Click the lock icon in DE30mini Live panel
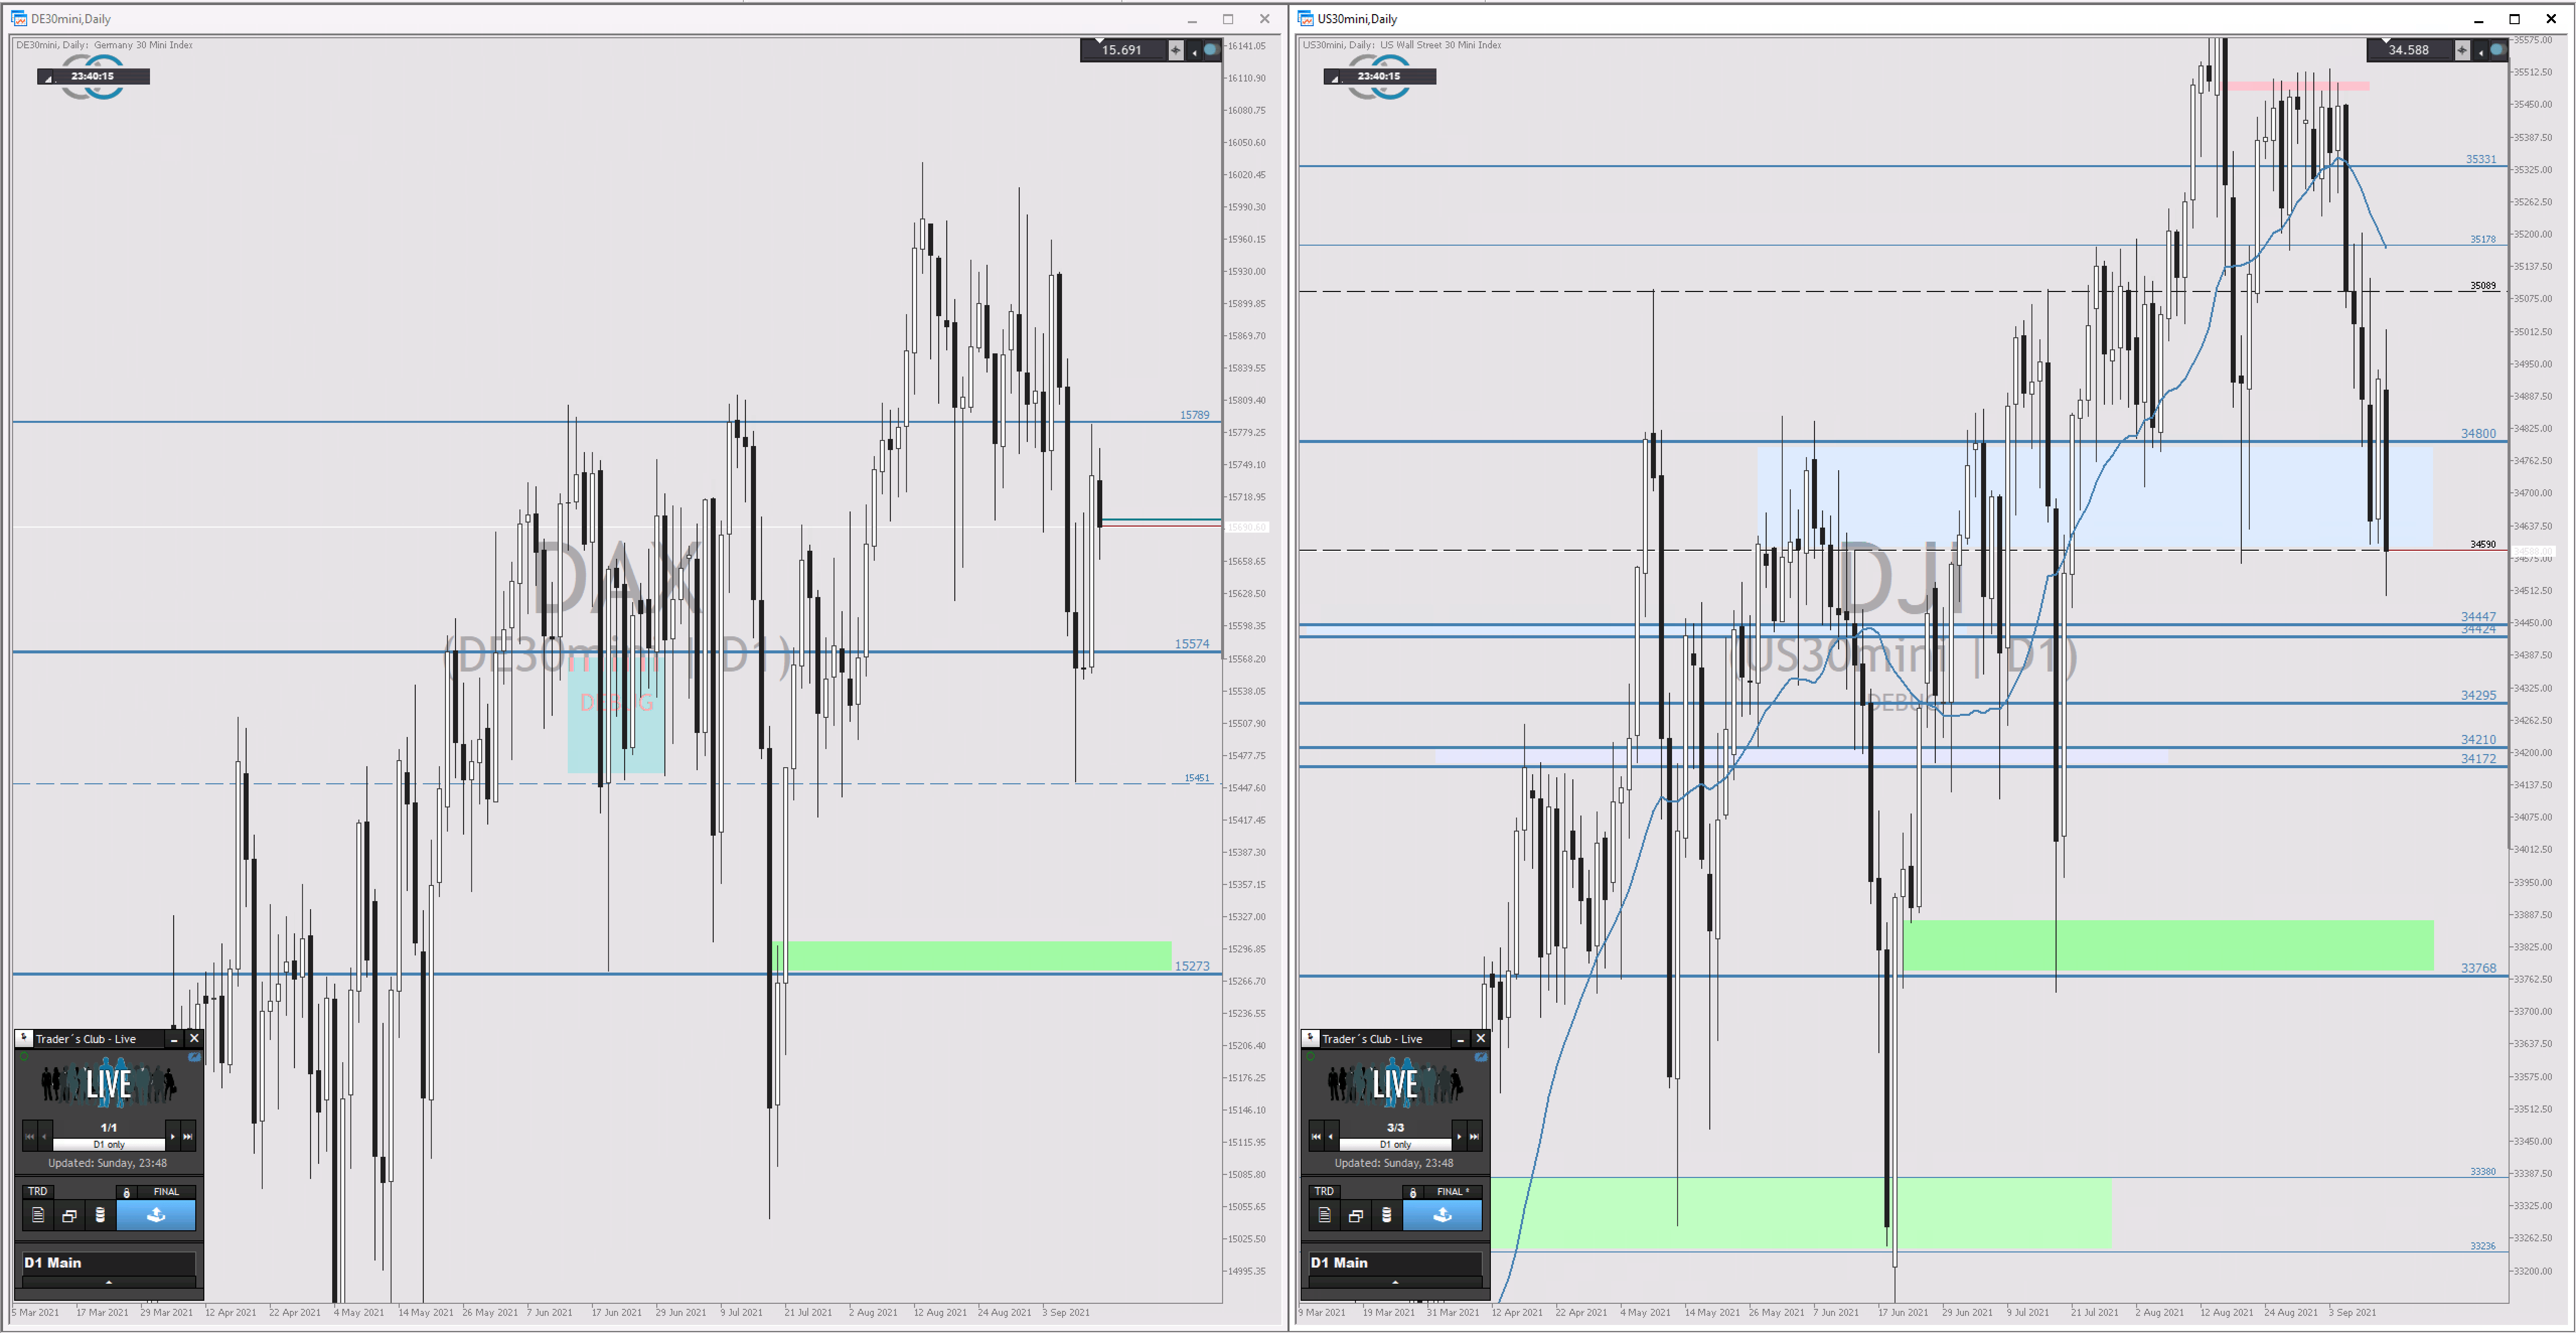Viewport: 2576px width, 1333px height. point(126,1192)
